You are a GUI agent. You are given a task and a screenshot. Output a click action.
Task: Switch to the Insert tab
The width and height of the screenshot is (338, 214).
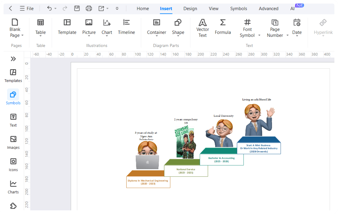coord(166,9)
